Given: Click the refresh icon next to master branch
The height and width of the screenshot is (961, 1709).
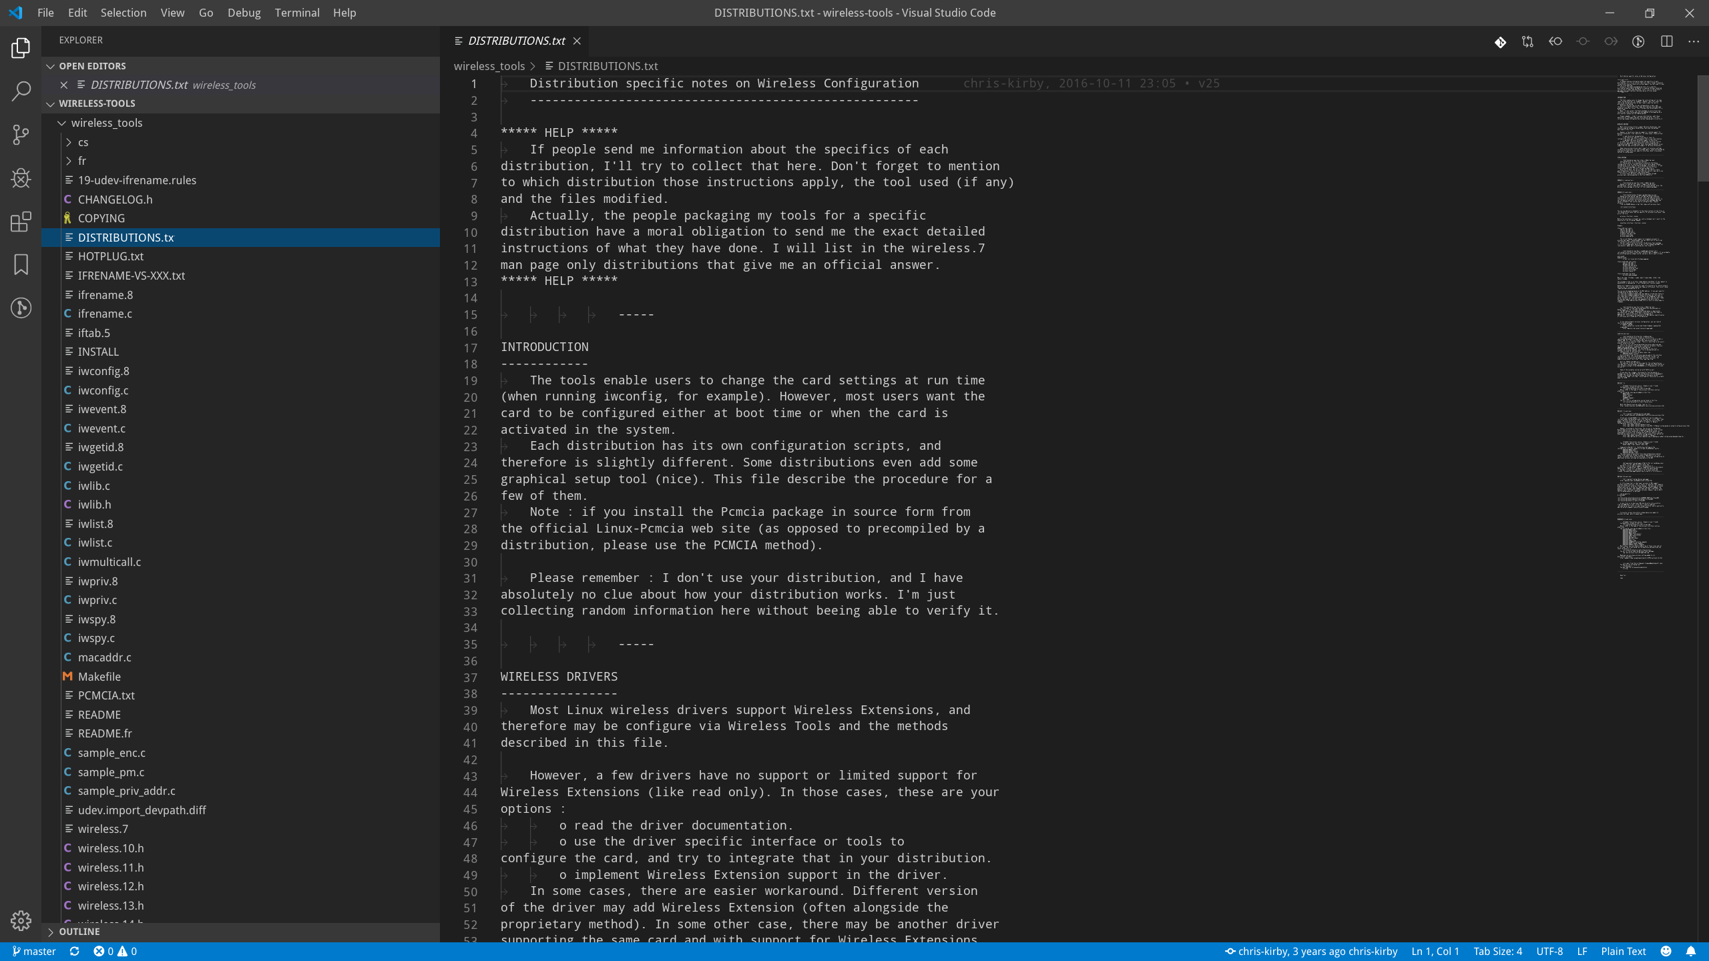Looking at the screenshot, I should point(73,951).
